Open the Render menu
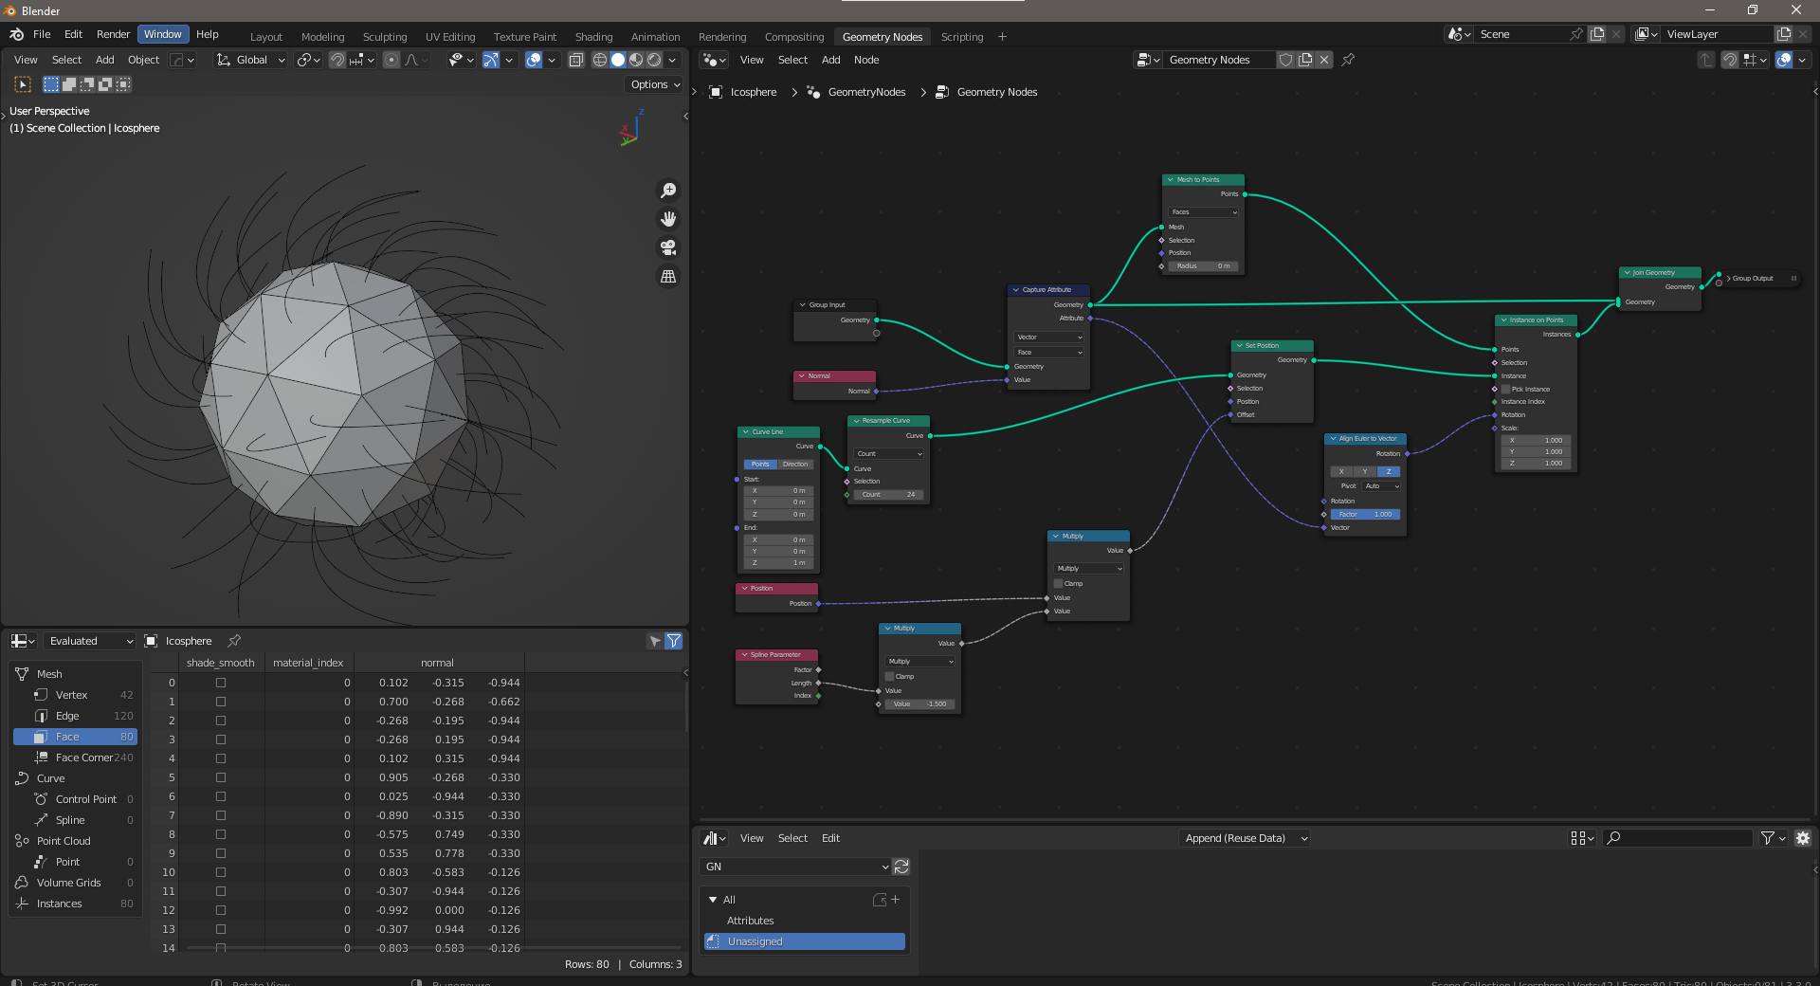Image resolution: width=1820 pixels, height=986 pixels. [113, 34]
